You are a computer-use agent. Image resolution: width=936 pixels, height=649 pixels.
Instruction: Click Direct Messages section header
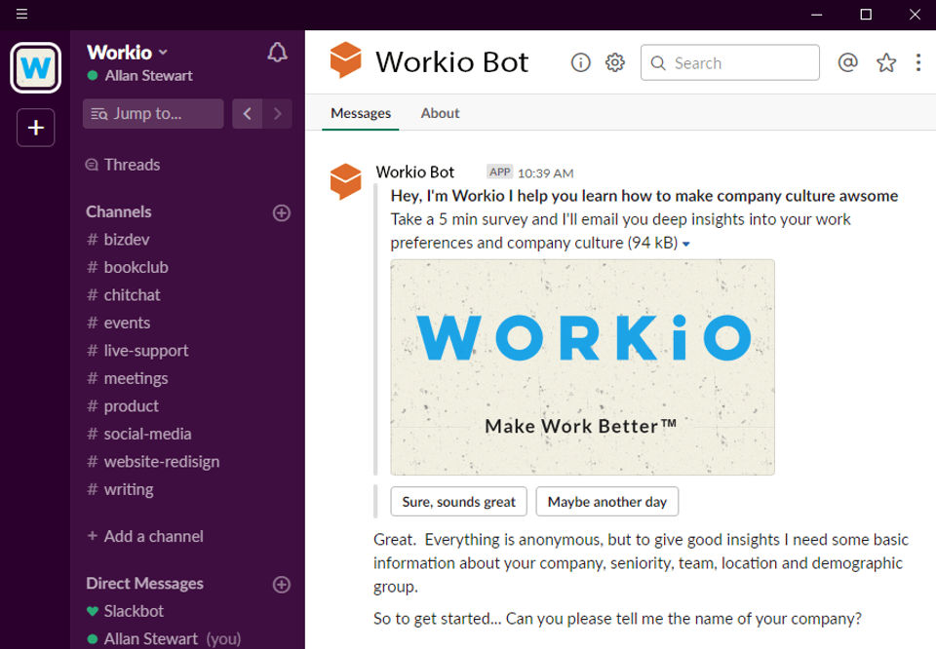pyautogui.click(x=144, y=584)
